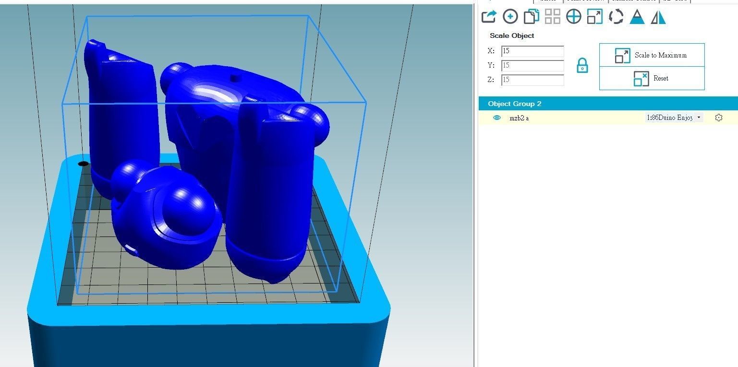Click the Reset scale button
Screen dimensions: 738x367
[652, 78]
